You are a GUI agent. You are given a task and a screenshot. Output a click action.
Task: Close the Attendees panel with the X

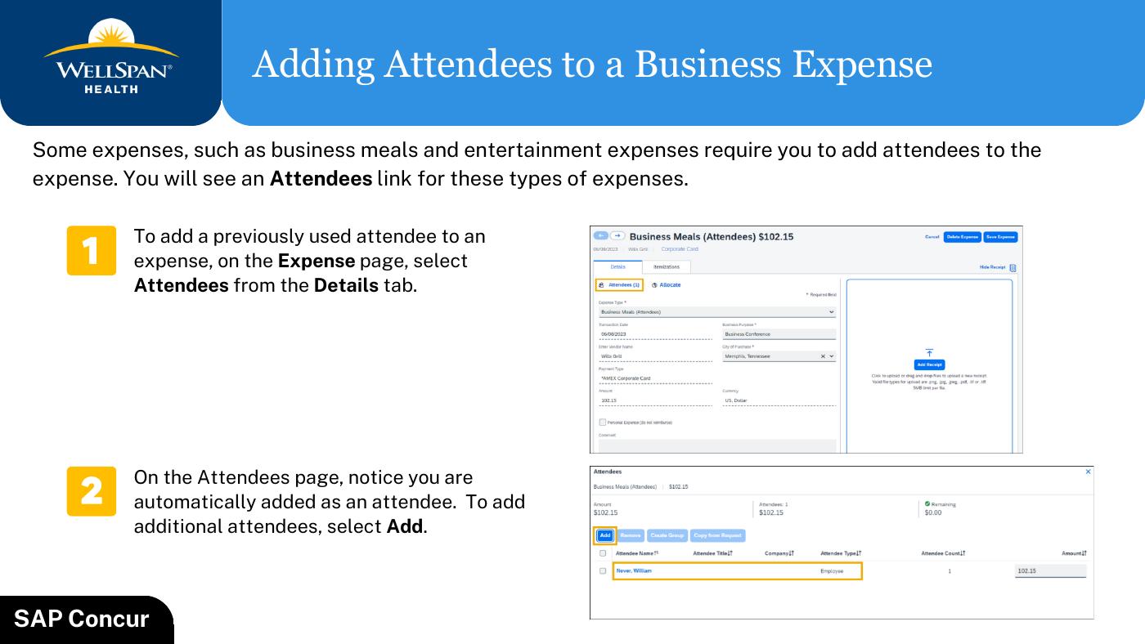click(1088, 472)
